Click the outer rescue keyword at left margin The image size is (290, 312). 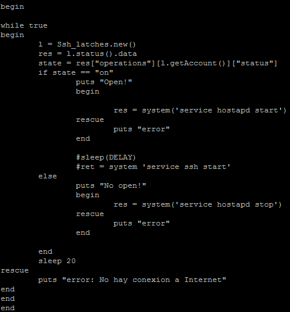[15, 270]
